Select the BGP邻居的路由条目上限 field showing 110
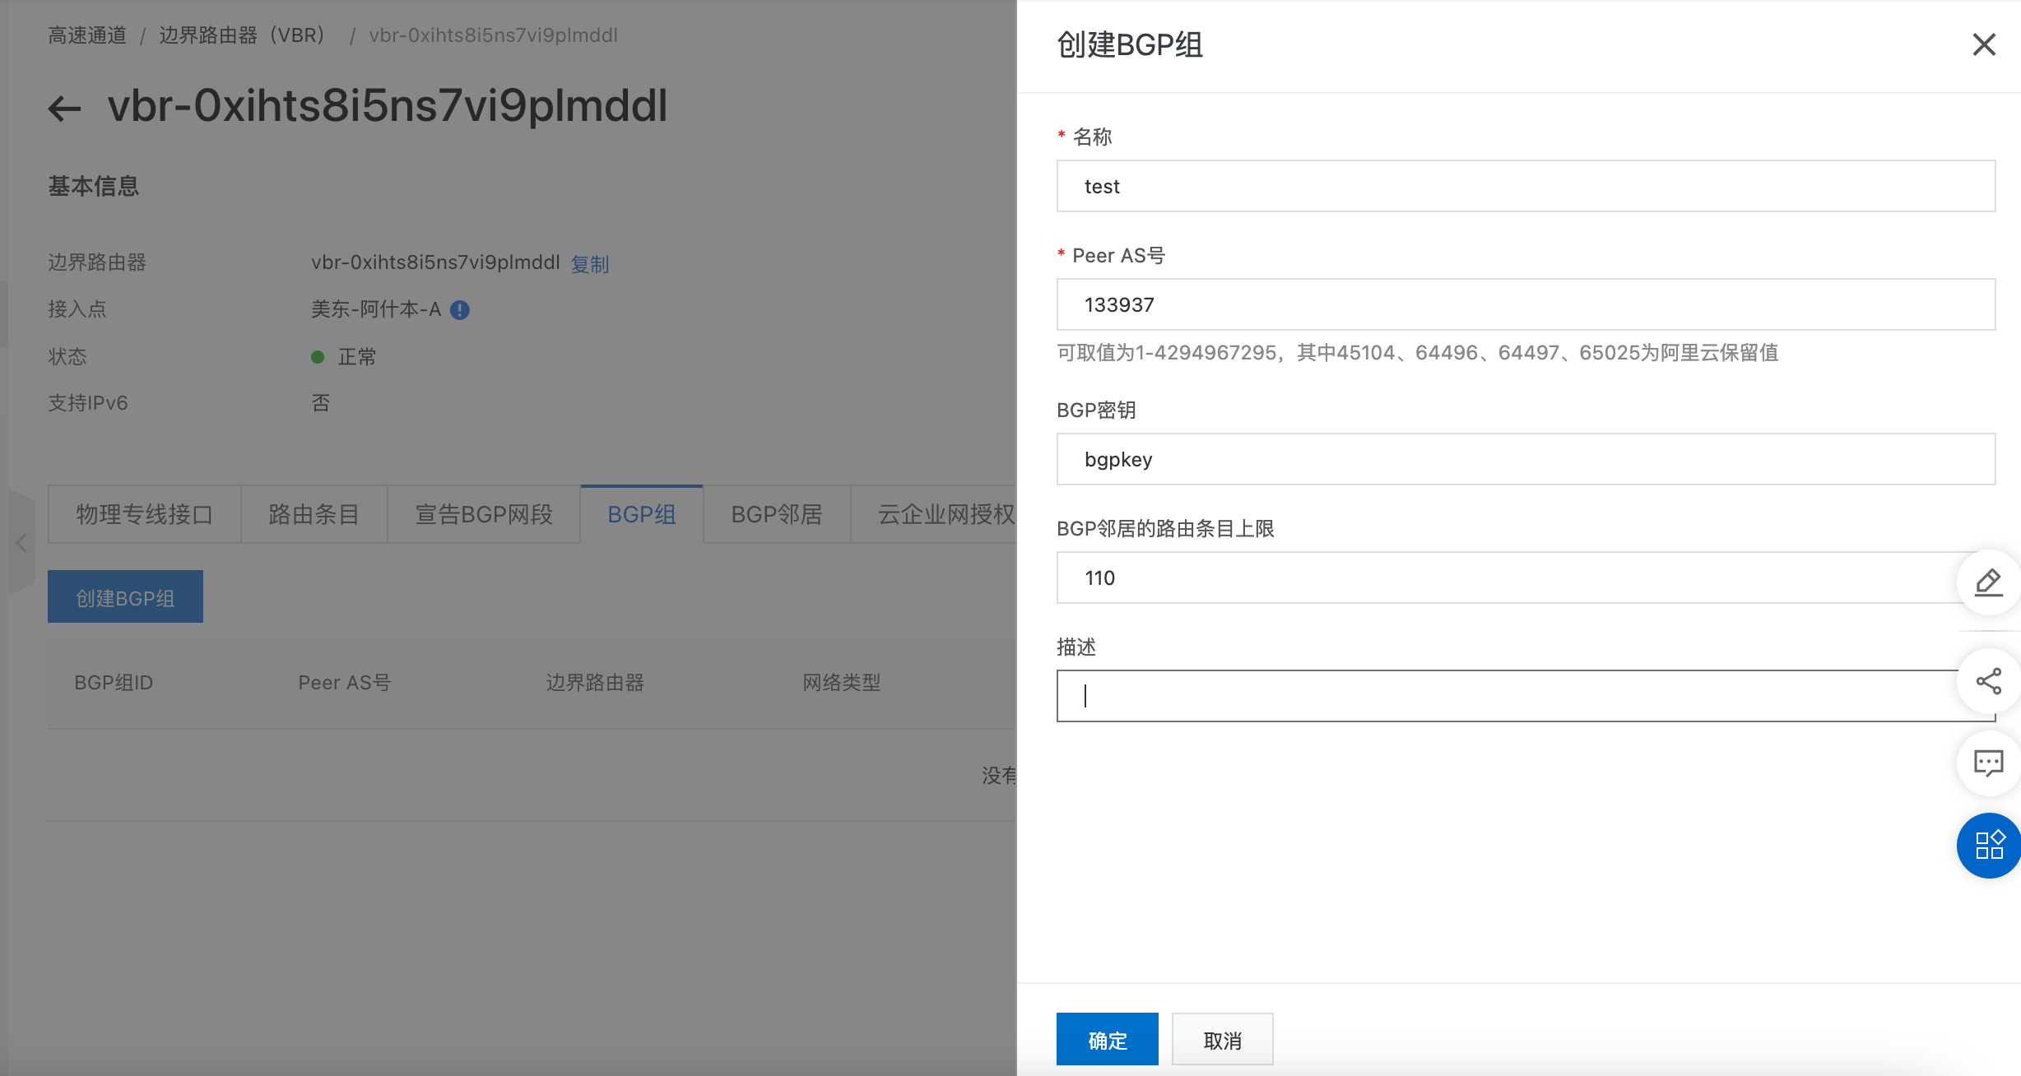The height and width of the screenshot is (1076, 2021). pyautogui.click(x=1526, y=577)
